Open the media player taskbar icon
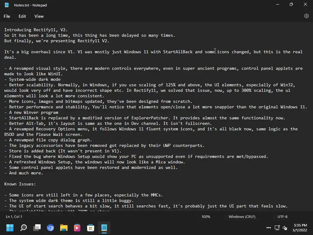 (77, 228)
